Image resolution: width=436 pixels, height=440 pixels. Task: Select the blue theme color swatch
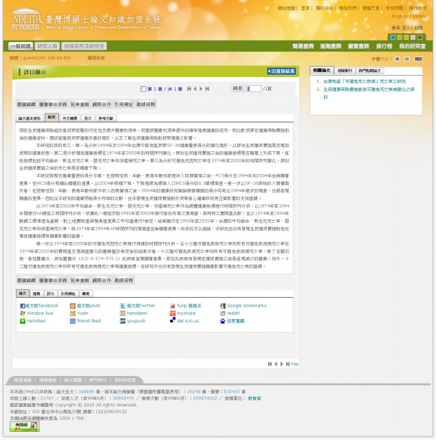tap(393, 37)
